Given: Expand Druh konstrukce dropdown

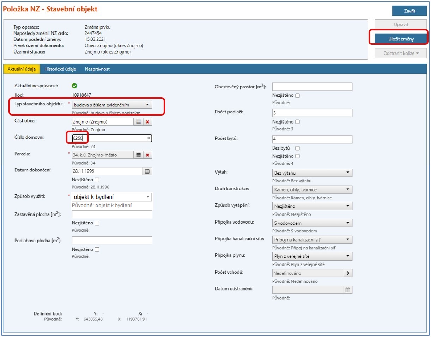Looking at the screenshot, I should (x=312, y=189).
